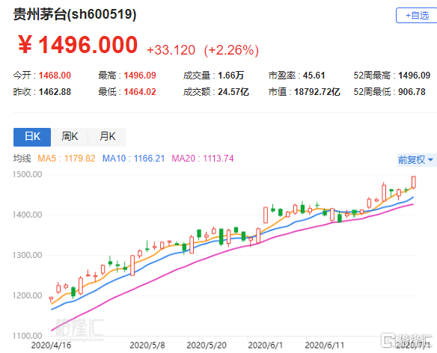The width and height of the screenshot is (437, 353).
Task: Switch to 月K monthly chart tab
Action: point(107,137)
